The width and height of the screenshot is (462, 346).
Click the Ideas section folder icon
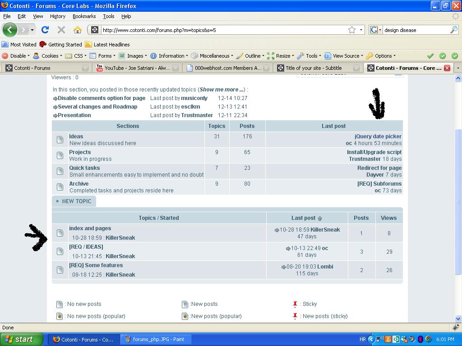tap(60, 140)
